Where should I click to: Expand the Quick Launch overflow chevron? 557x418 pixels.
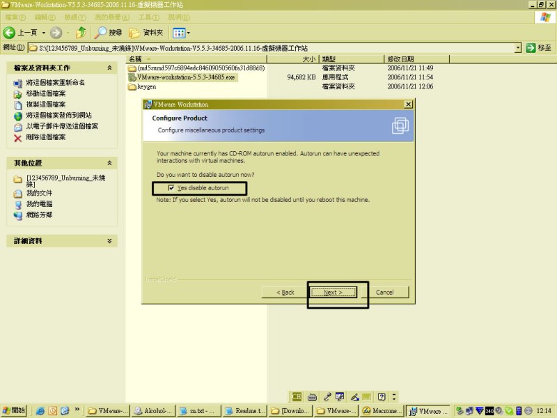pos(77,409)
